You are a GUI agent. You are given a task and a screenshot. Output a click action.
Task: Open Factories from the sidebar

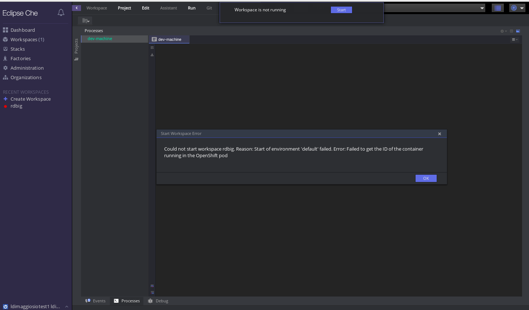[20, 58]
